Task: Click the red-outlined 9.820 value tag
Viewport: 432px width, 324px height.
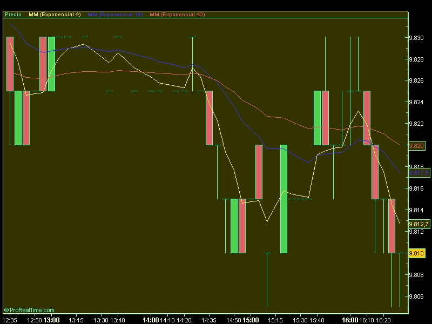Action: pos(416,145)
